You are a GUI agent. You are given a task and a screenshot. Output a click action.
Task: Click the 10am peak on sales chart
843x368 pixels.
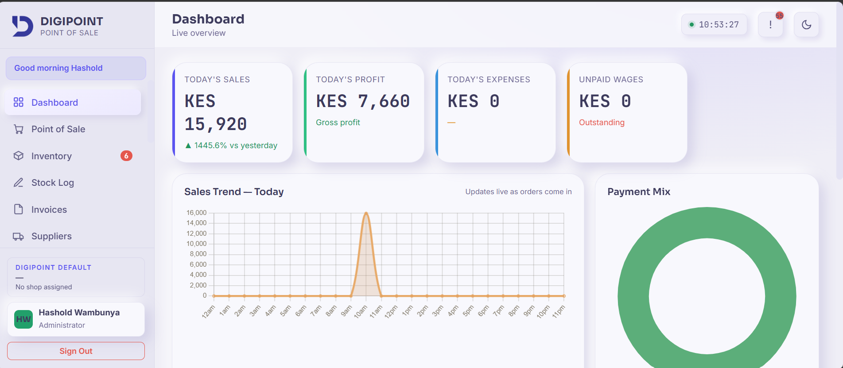pos(366,213)
